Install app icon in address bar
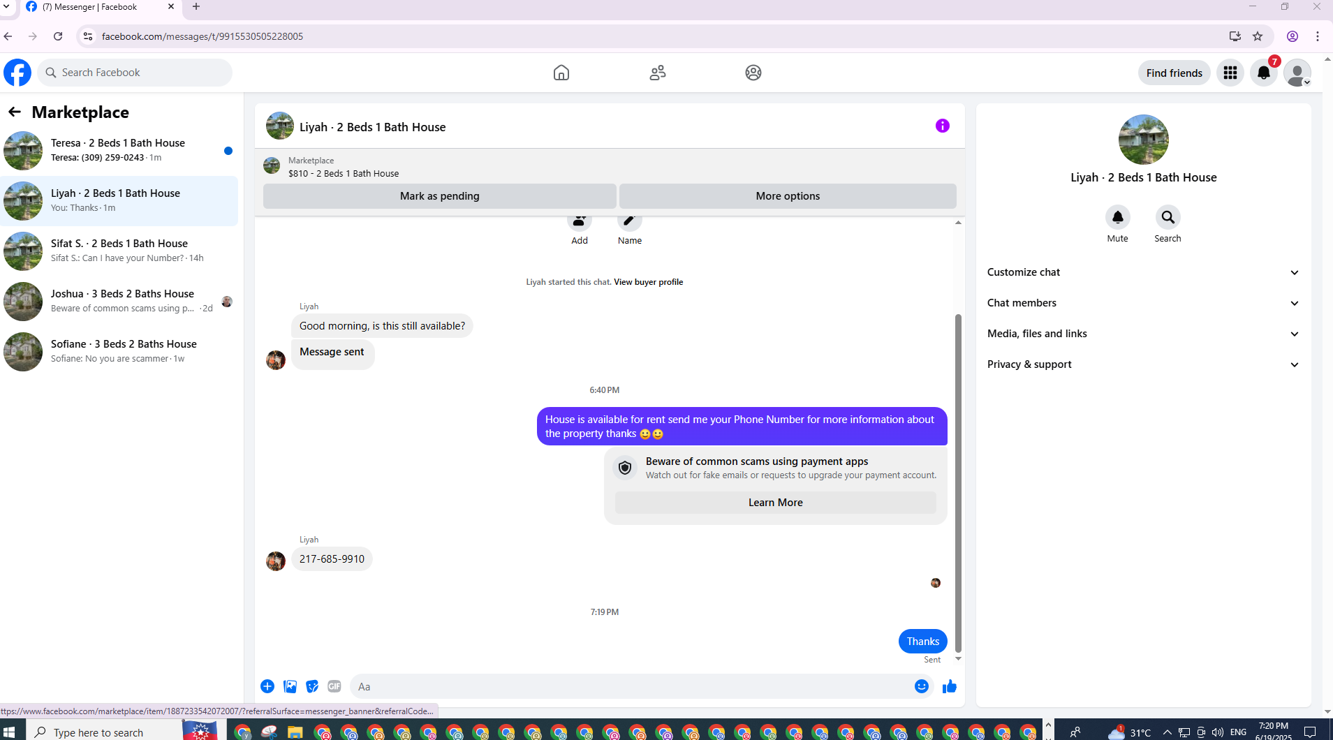Screen dimensions: 1333x740 (1235, 36)
